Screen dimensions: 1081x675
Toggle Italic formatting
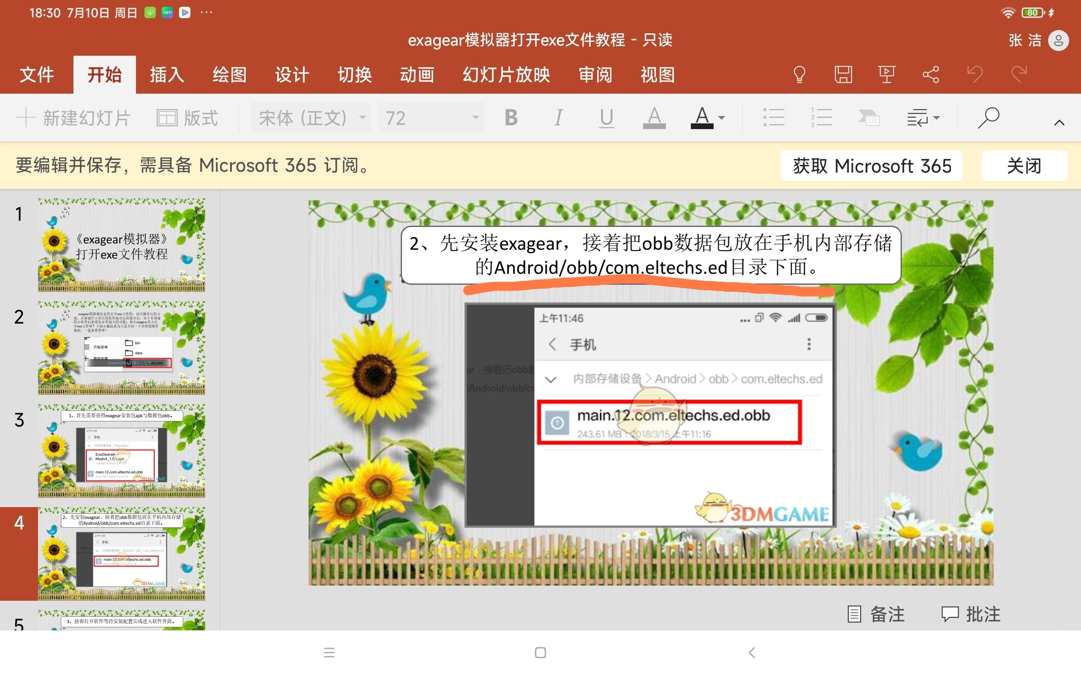coord(558,118)
